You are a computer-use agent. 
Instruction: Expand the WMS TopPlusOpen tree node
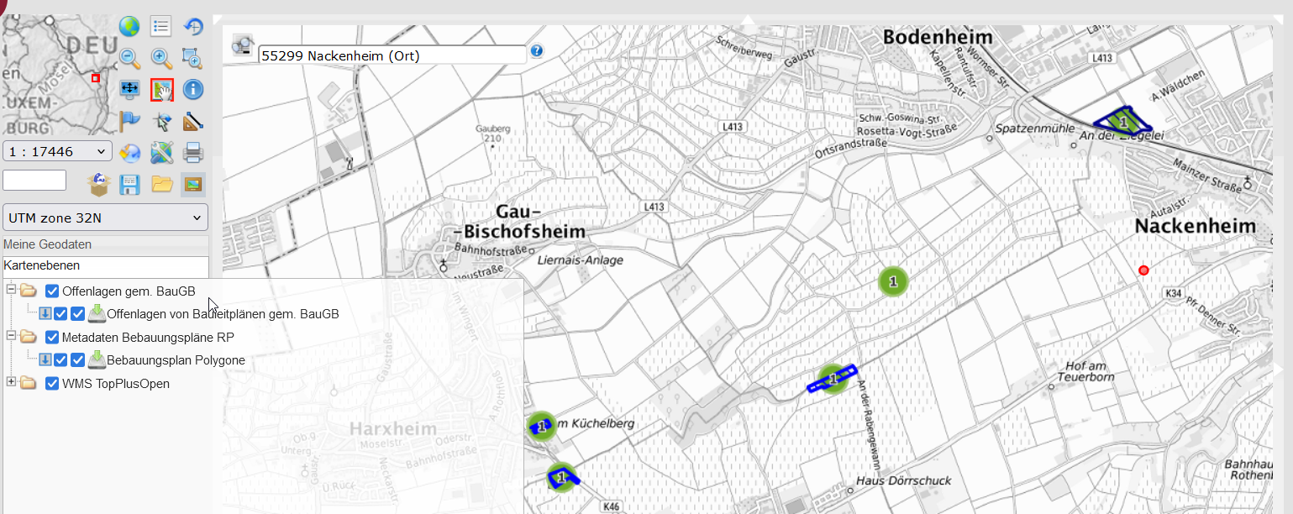click(x=11, y=383)
